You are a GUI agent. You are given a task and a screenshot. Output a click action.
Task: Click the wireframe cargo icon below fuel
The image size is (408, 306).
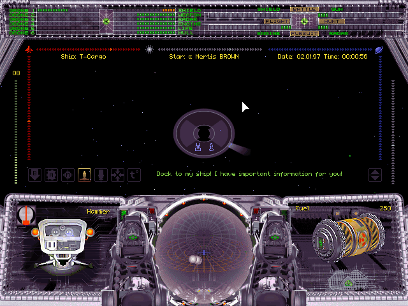[348, 280]
